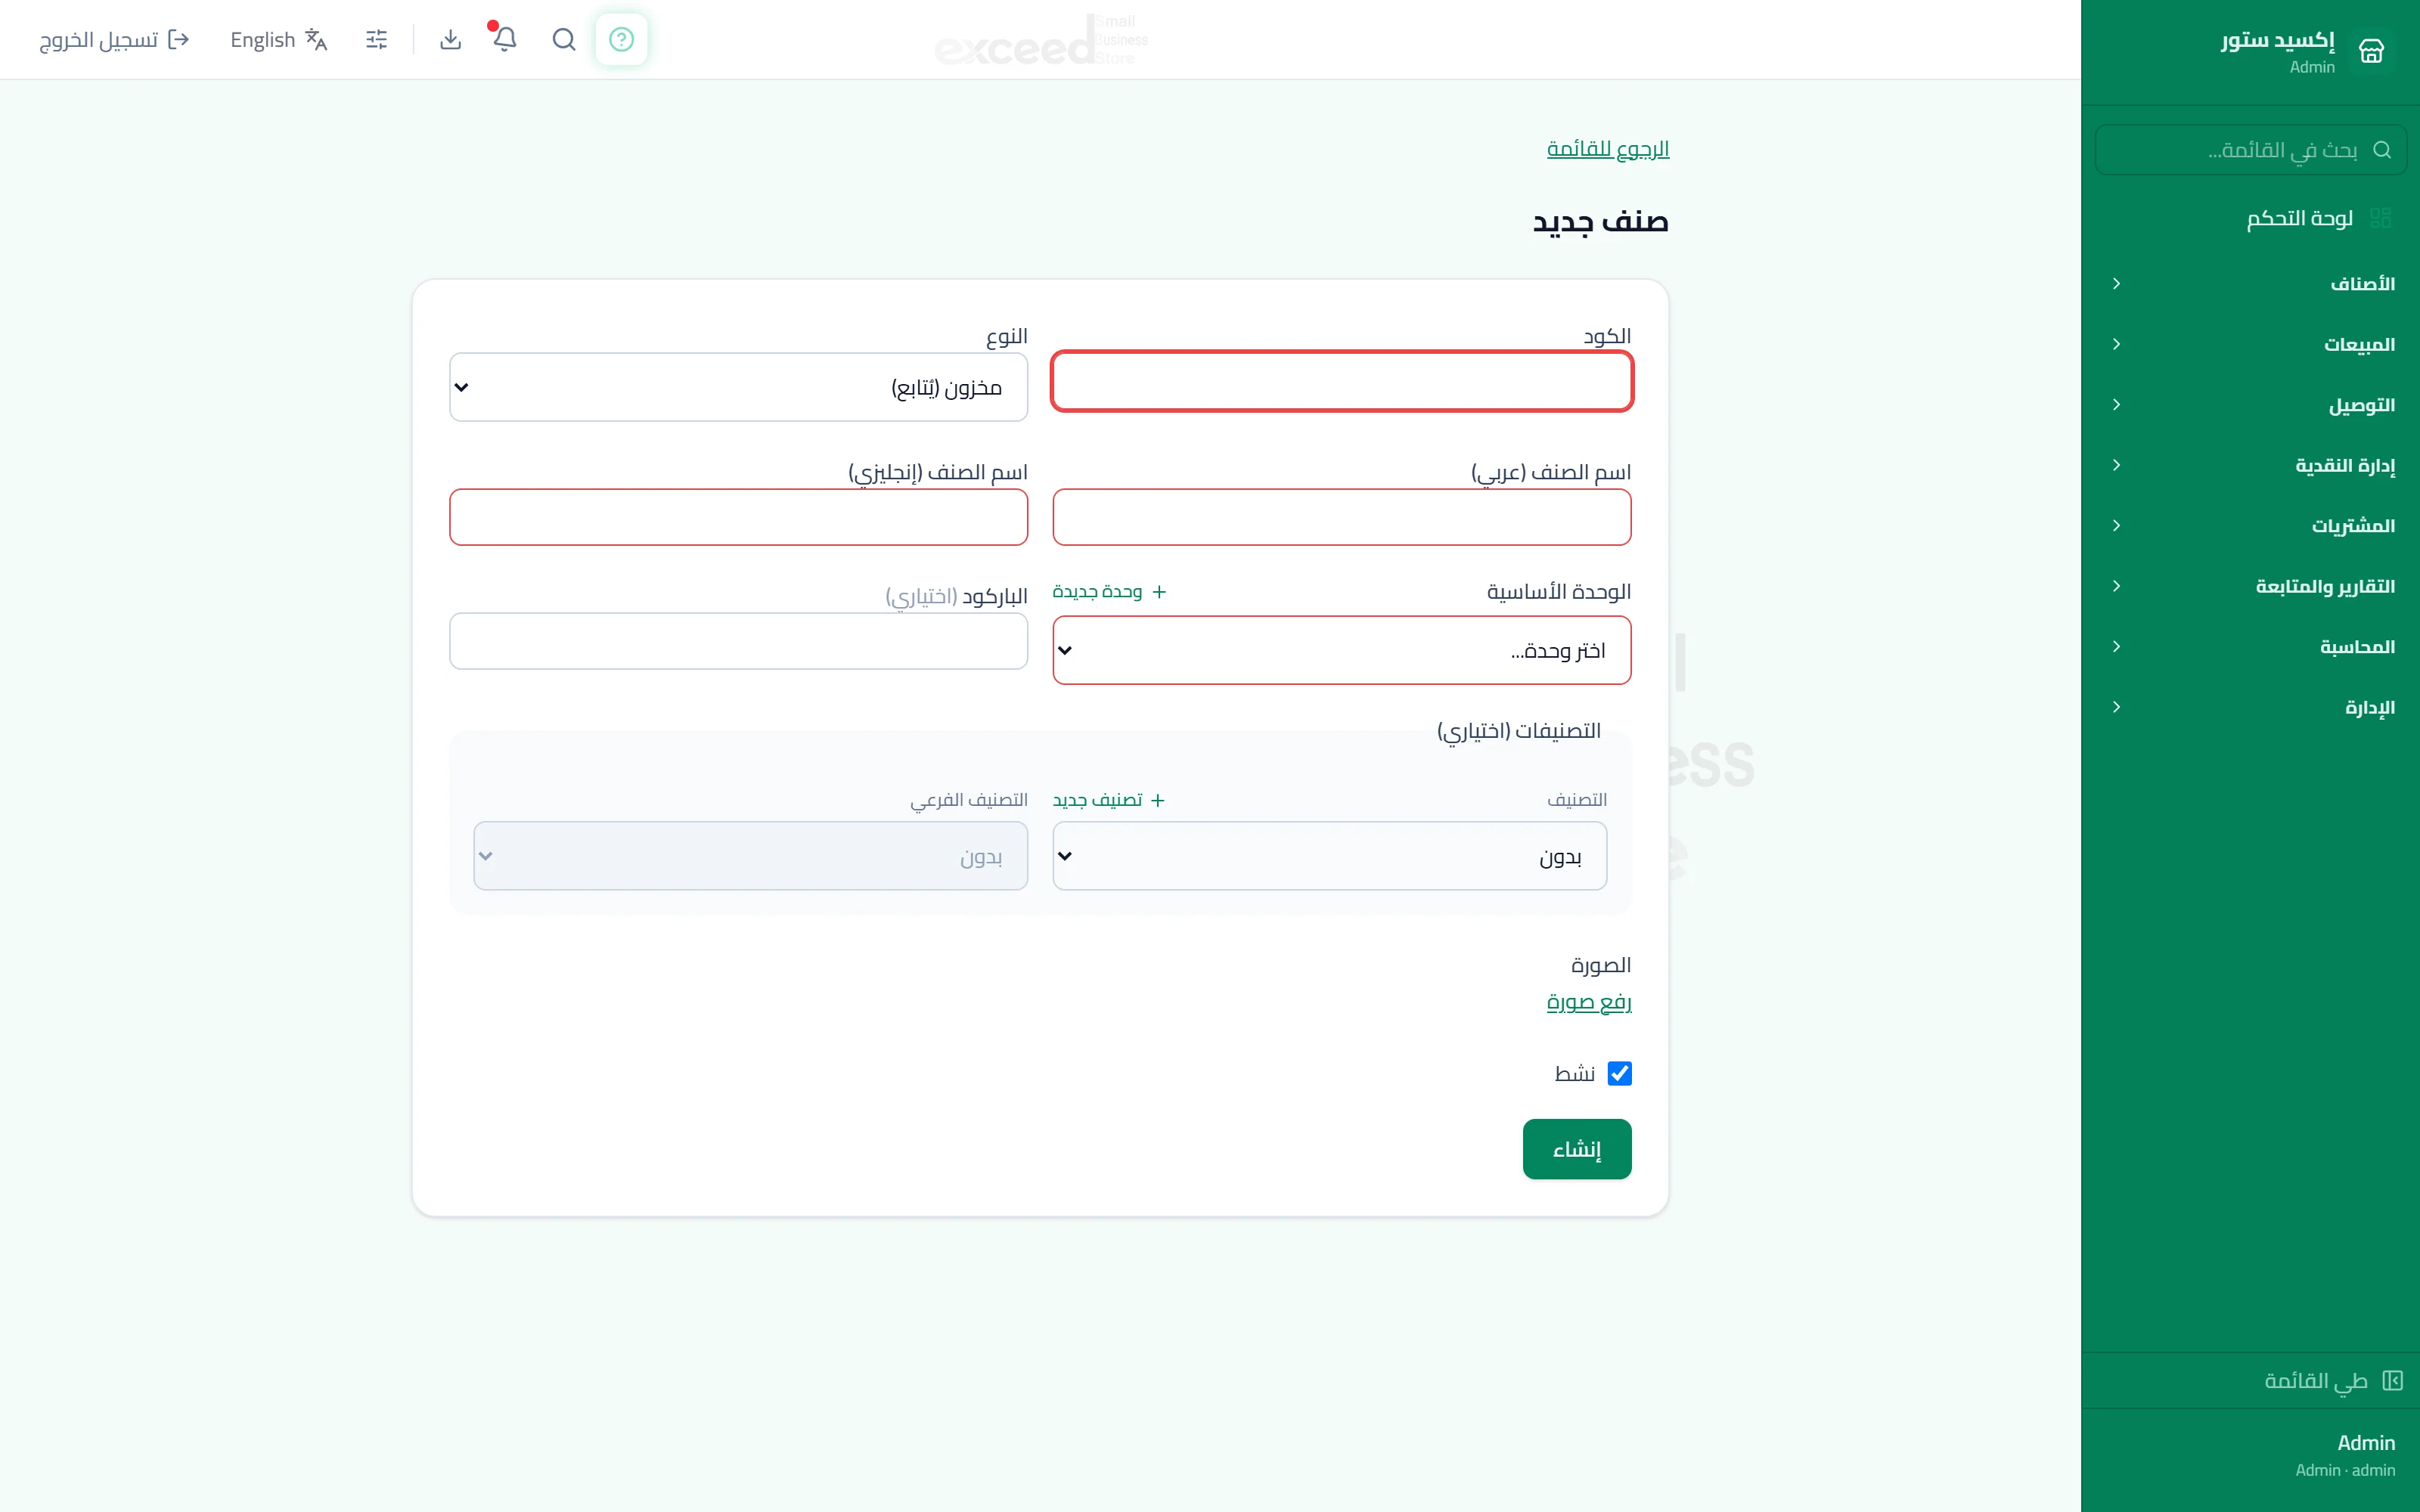Screen dimensions: 2420x1512
Task: Focus the الكود code input field
Action: click(x=1342, y=381)
